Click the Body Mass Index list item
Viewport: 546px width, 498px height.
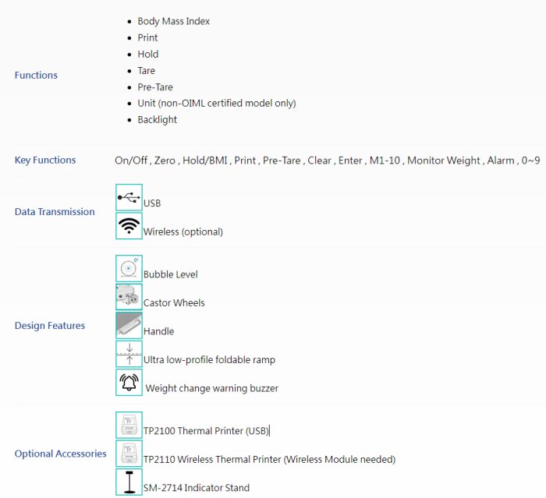(173, 21)
